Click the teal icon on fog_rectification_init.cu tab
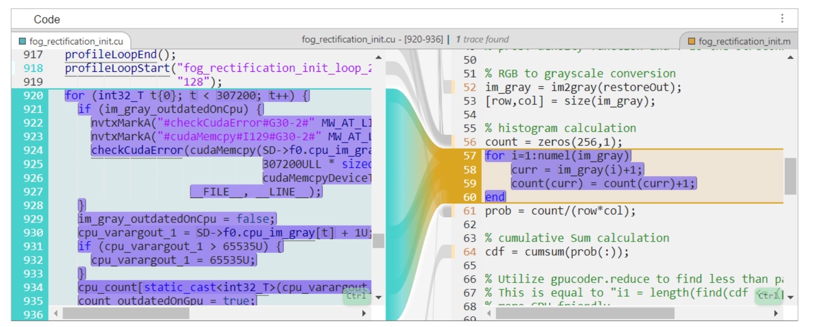815x327 pixels. [x=22, y=41]
